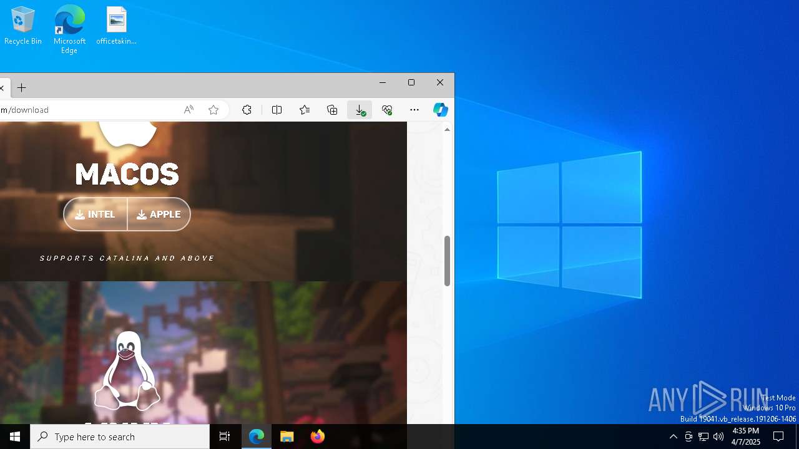Click the SUPPORTS CATALINA AND ABOVE text
799x449 pixels.
coord(127,258)
